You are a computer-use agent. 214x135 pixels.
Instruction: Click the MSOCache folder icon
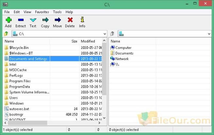coord(6,70)
